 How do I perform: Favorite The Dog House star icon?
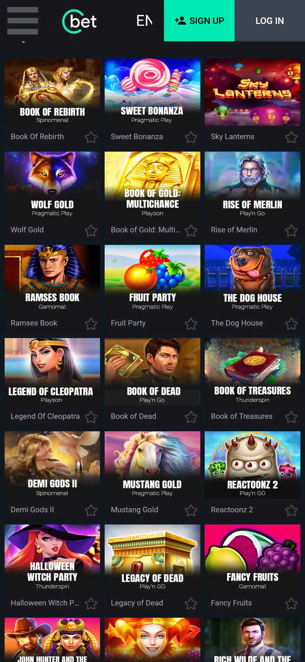tap(291, 324)
